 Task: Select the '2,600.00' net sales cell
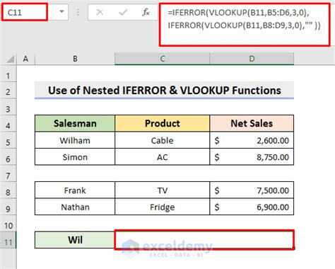(x=252, y=140)
